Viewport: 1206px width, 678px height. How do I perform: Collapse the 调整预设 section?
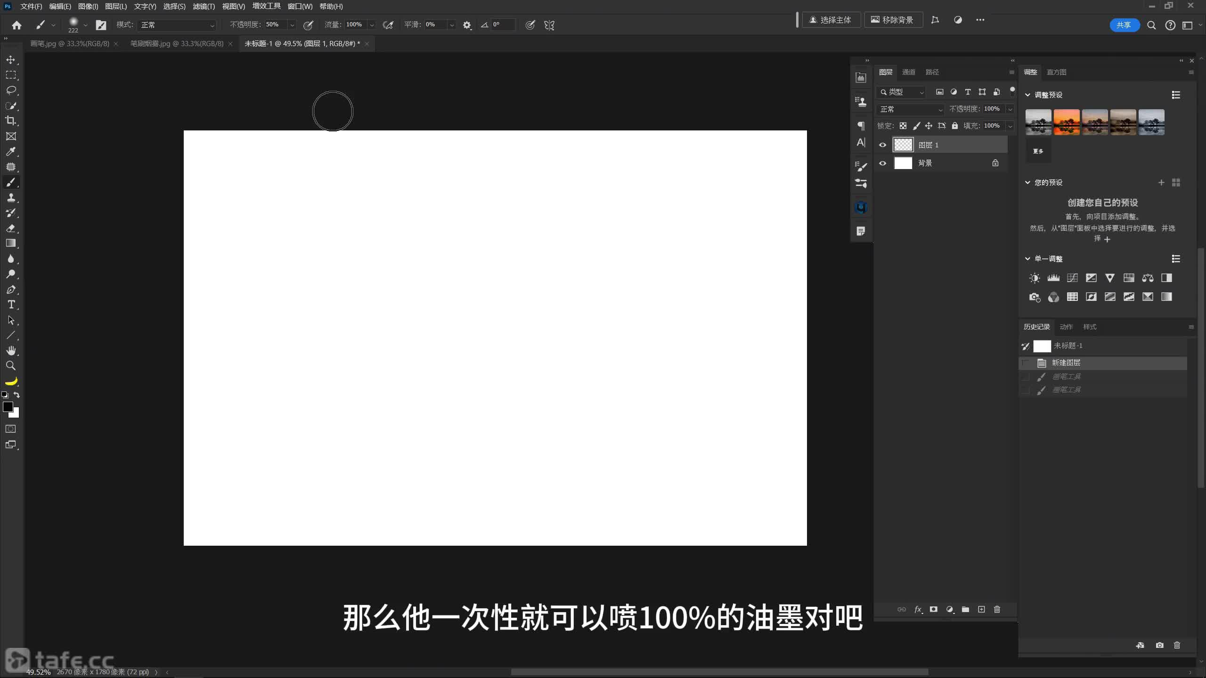click(x=1027, y=95)
